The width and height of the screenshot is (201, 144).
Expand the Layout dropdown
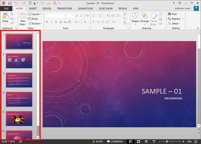coord(34,14)
